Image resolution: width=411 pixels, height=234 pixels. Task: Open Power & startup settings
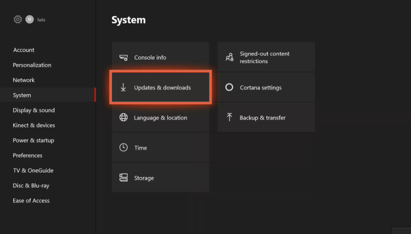tap(34, 141)
